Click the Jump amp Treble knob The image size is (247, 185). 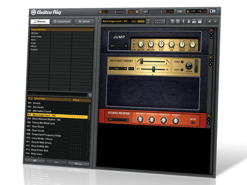[x=182, y=45]
